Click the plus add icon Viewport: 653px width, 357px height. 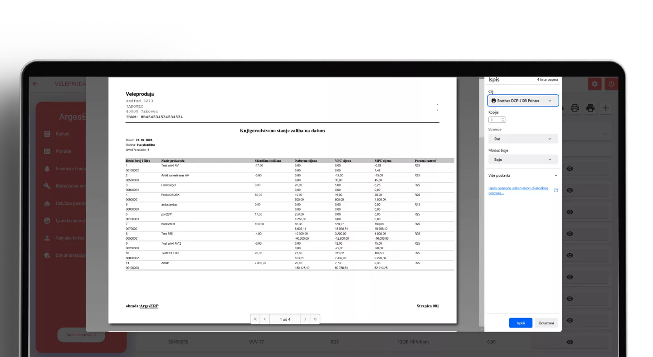[606, 108]
